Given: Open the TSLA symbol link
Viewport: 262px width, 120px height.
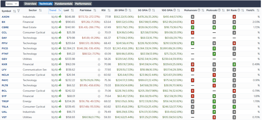Looking at the screenshot, I should point(5,107).
